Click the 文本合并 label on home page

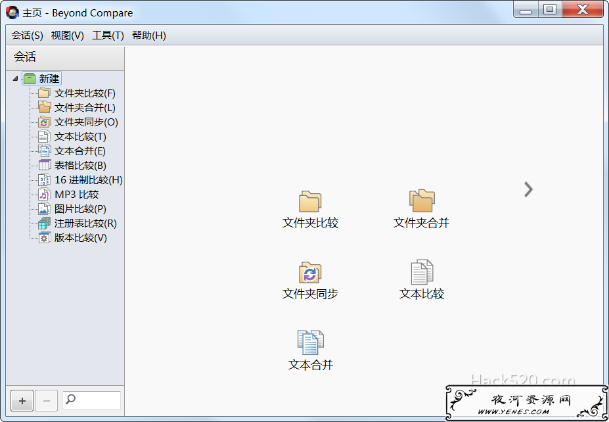(311, 365)
